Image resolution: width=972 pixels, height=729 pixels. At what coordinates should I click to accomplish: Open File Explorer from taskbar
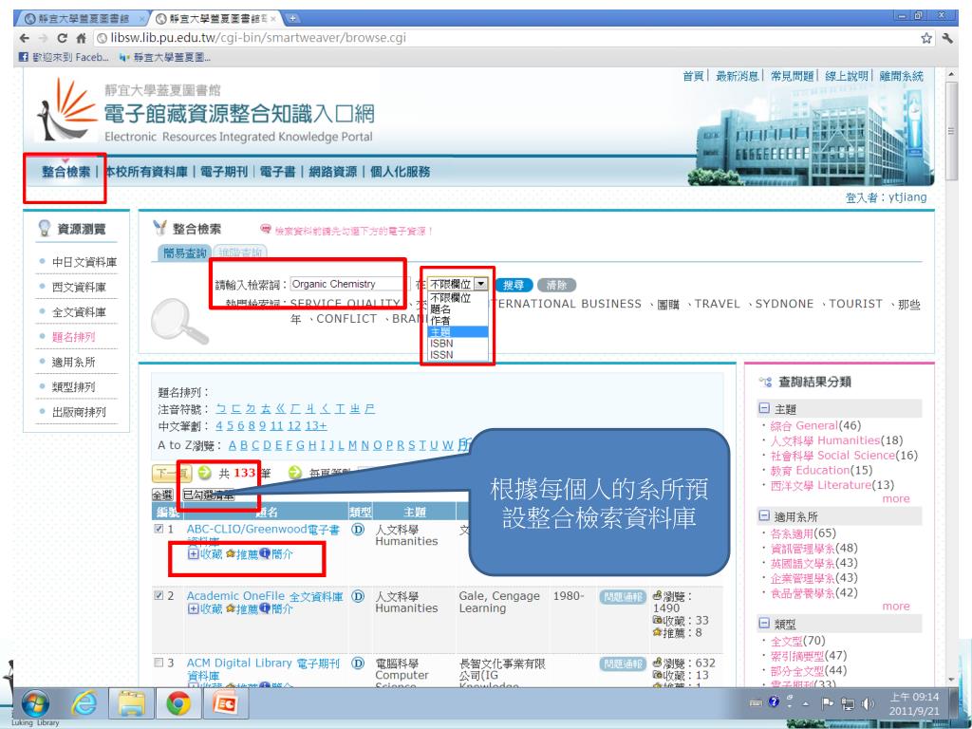pyautogui.click(x=131, y=703)
